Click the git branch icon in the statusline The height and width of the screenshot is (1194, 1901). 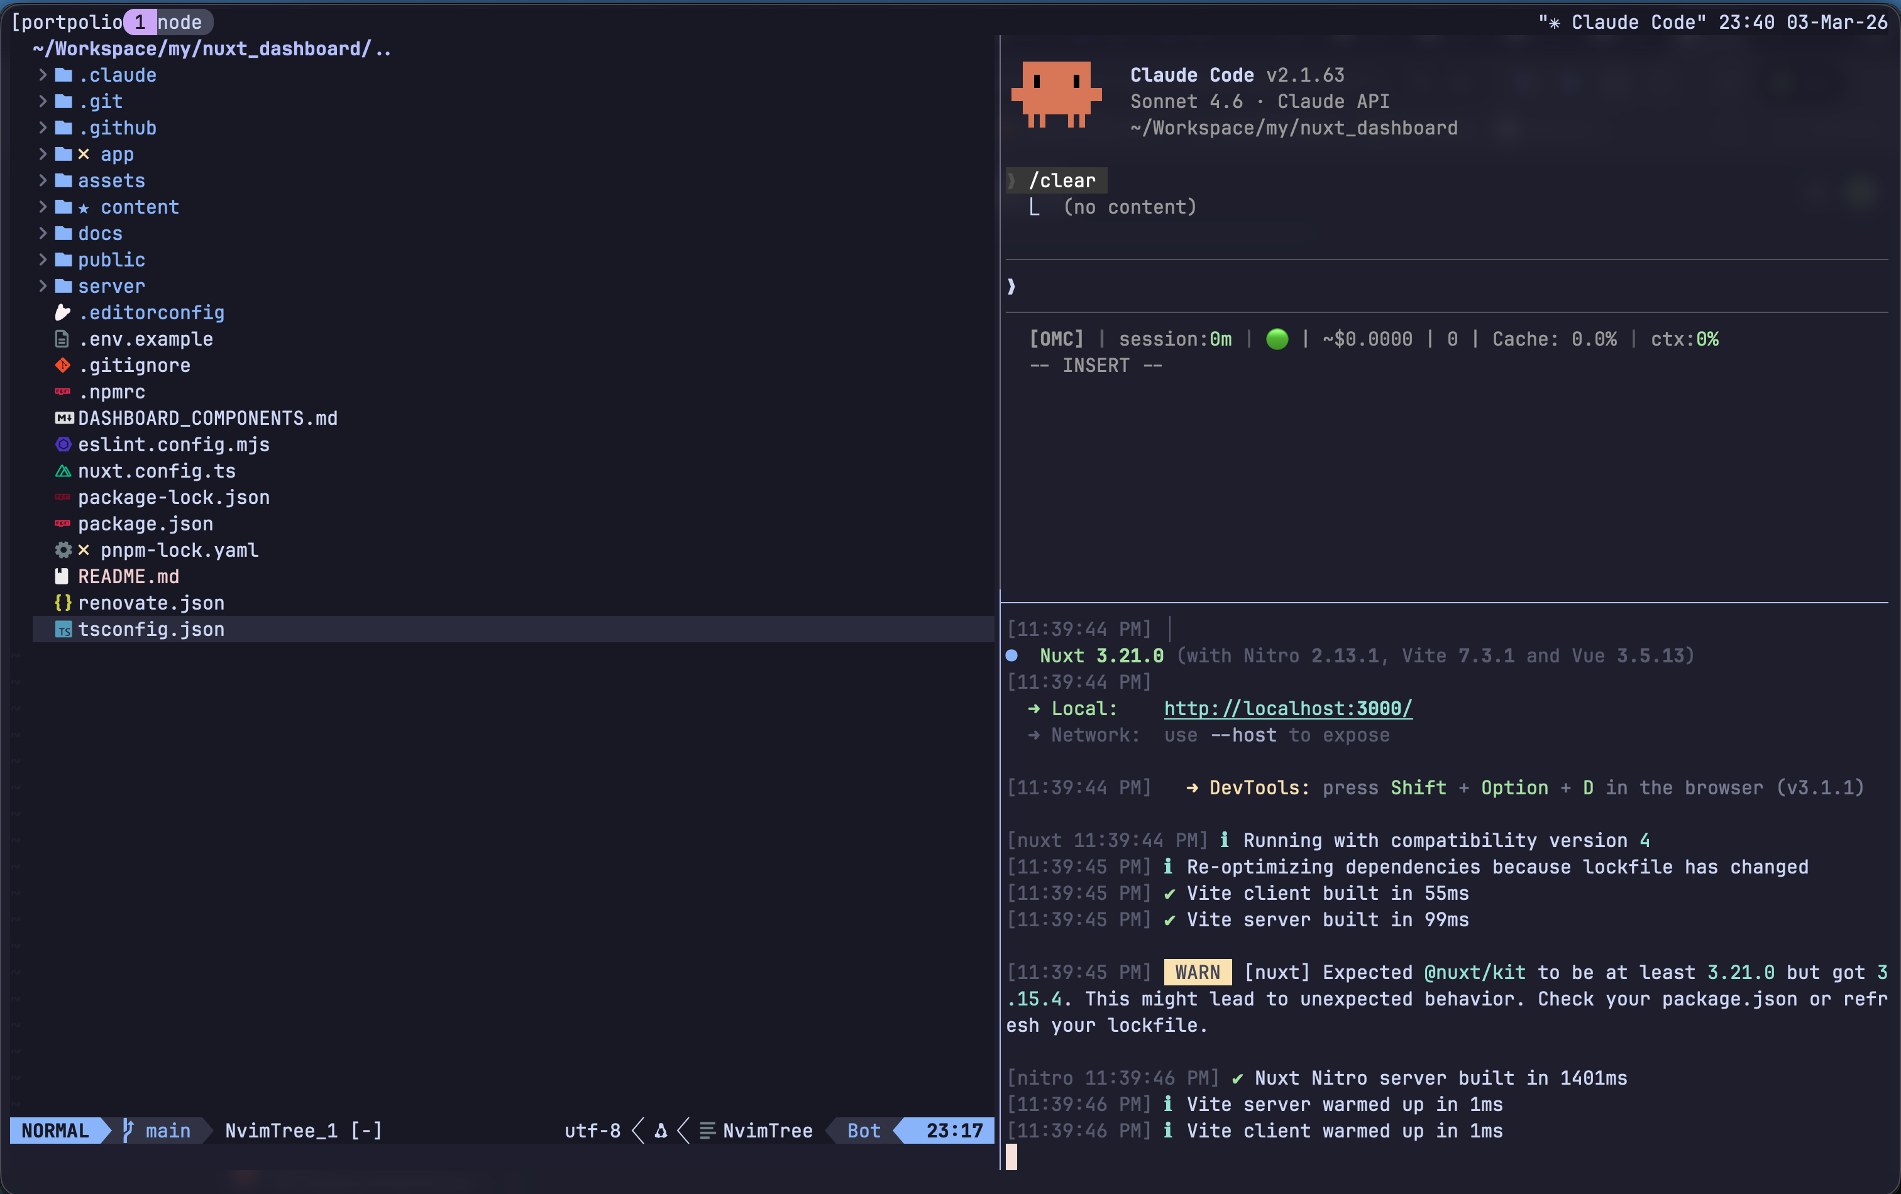(x=126, y=1131)
